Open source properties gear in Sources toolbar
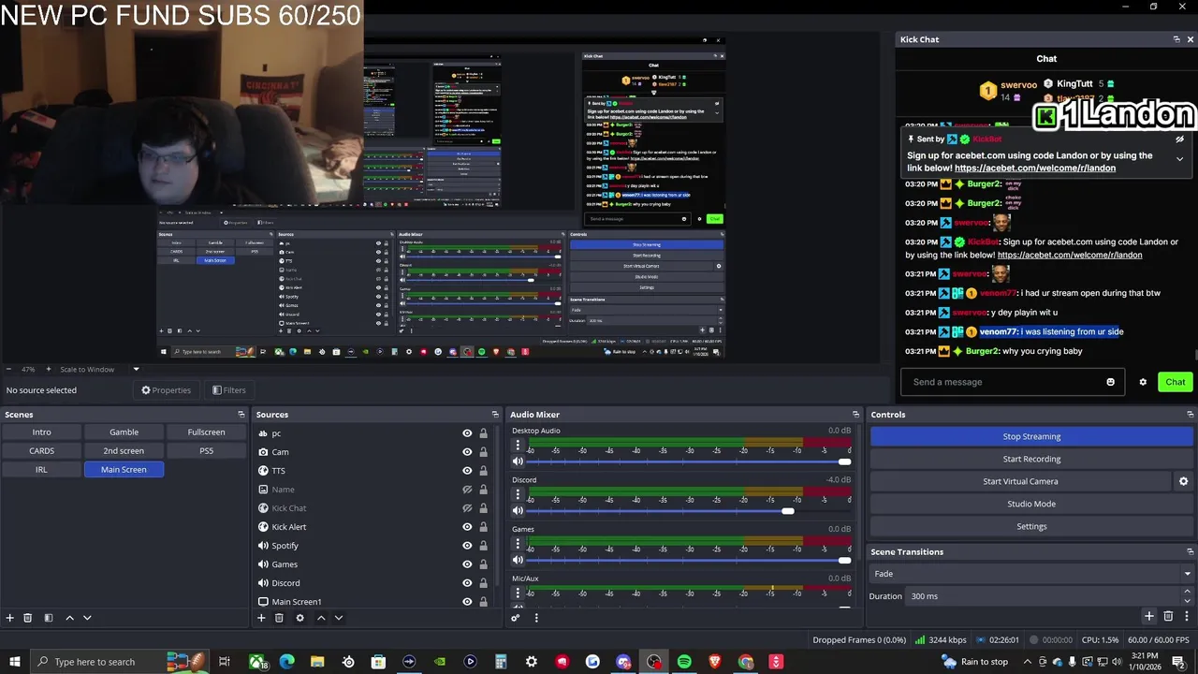1198x674 pixels. click(x=299, y=618)
